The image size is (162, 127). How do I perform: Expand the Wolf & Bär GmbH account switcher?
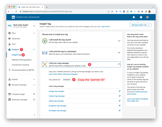(x=34, y=26)
